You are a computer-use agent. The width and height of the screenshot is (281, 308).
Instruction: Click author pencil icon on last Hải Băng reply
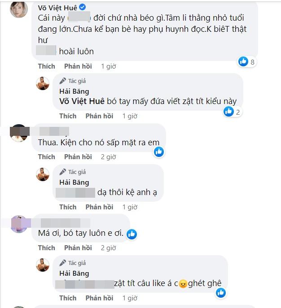[63, 263]
